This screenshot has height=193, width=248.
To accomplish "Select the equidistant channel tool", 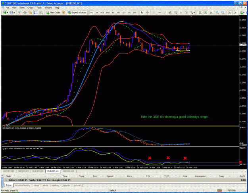I will 170,12.
